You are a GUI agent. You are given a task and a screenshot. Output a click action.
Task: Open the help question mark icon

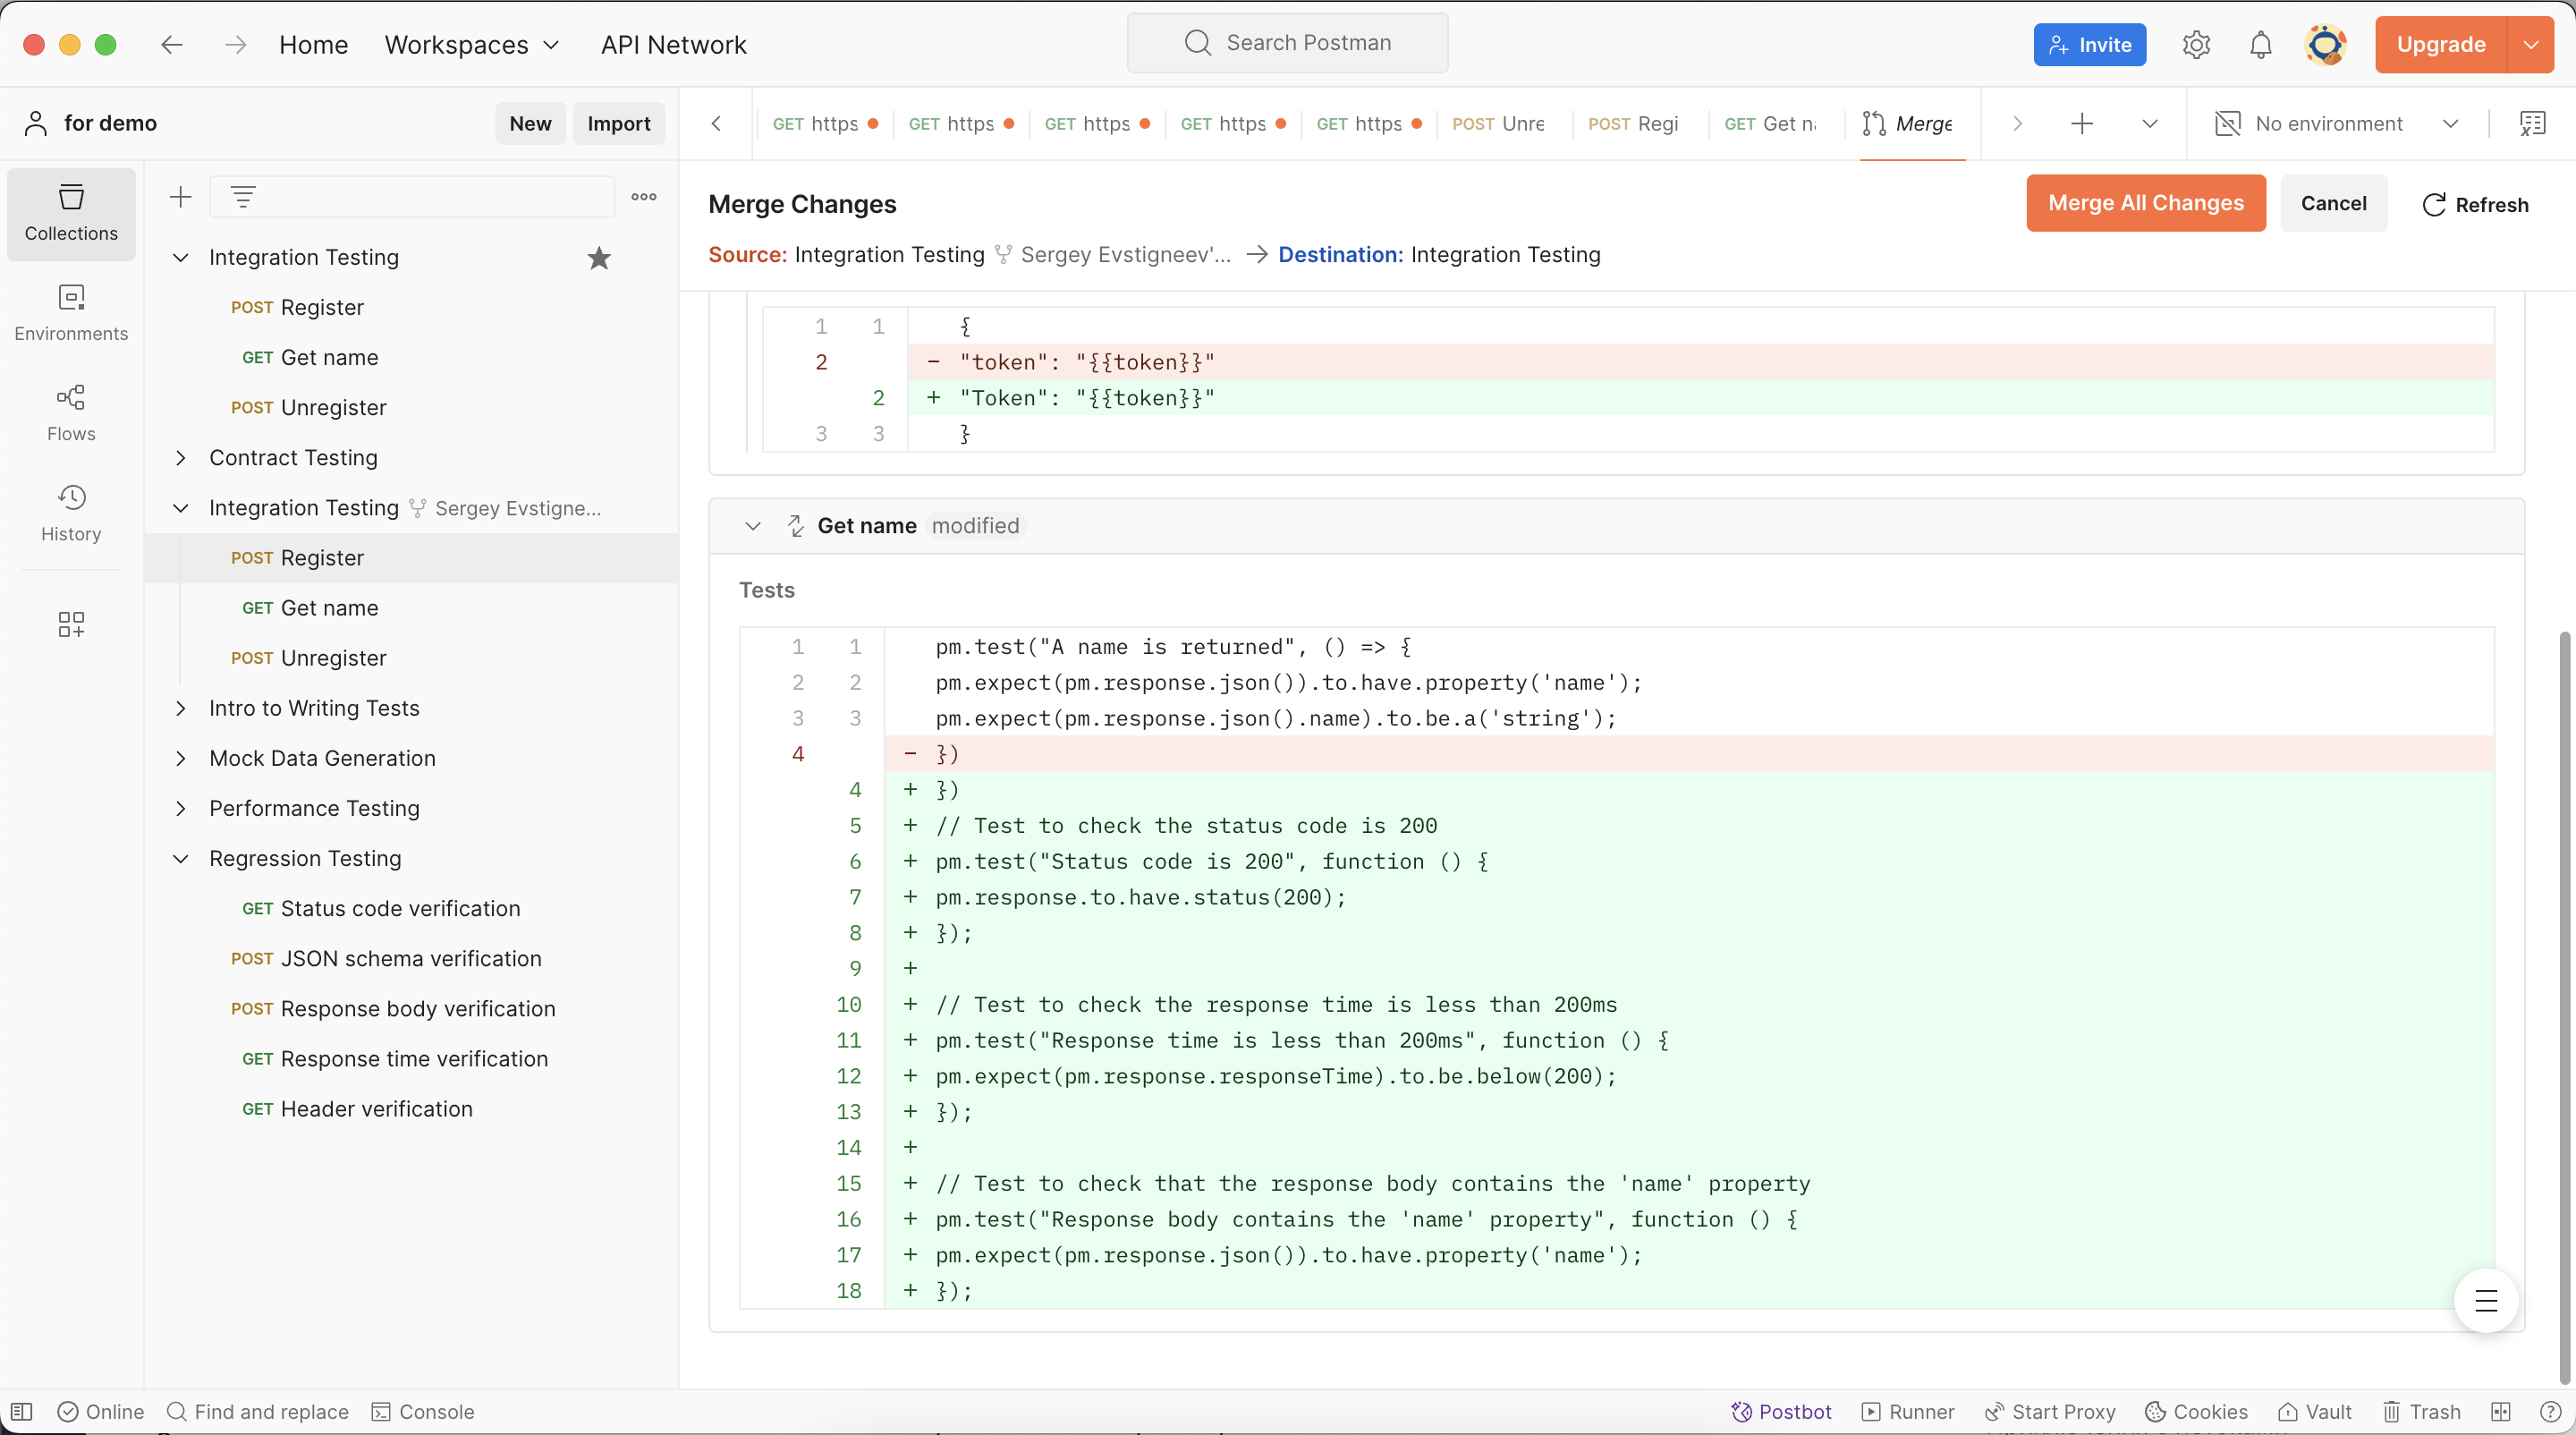pyautogui.click(x=2550, y=1411)
